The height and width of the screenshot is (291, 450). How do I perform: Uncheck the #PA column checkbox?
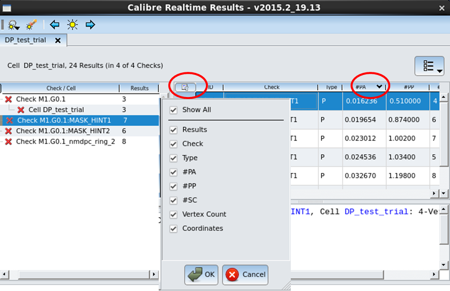[x=173, y=172]
